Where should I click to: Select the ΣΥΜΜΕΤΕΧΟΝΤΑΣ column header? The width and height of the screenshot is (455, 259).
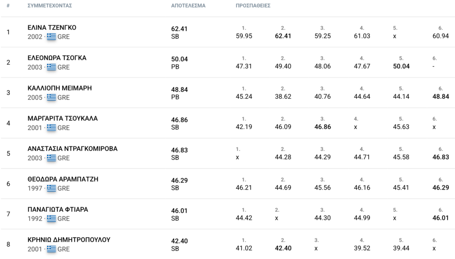[50, 5]
